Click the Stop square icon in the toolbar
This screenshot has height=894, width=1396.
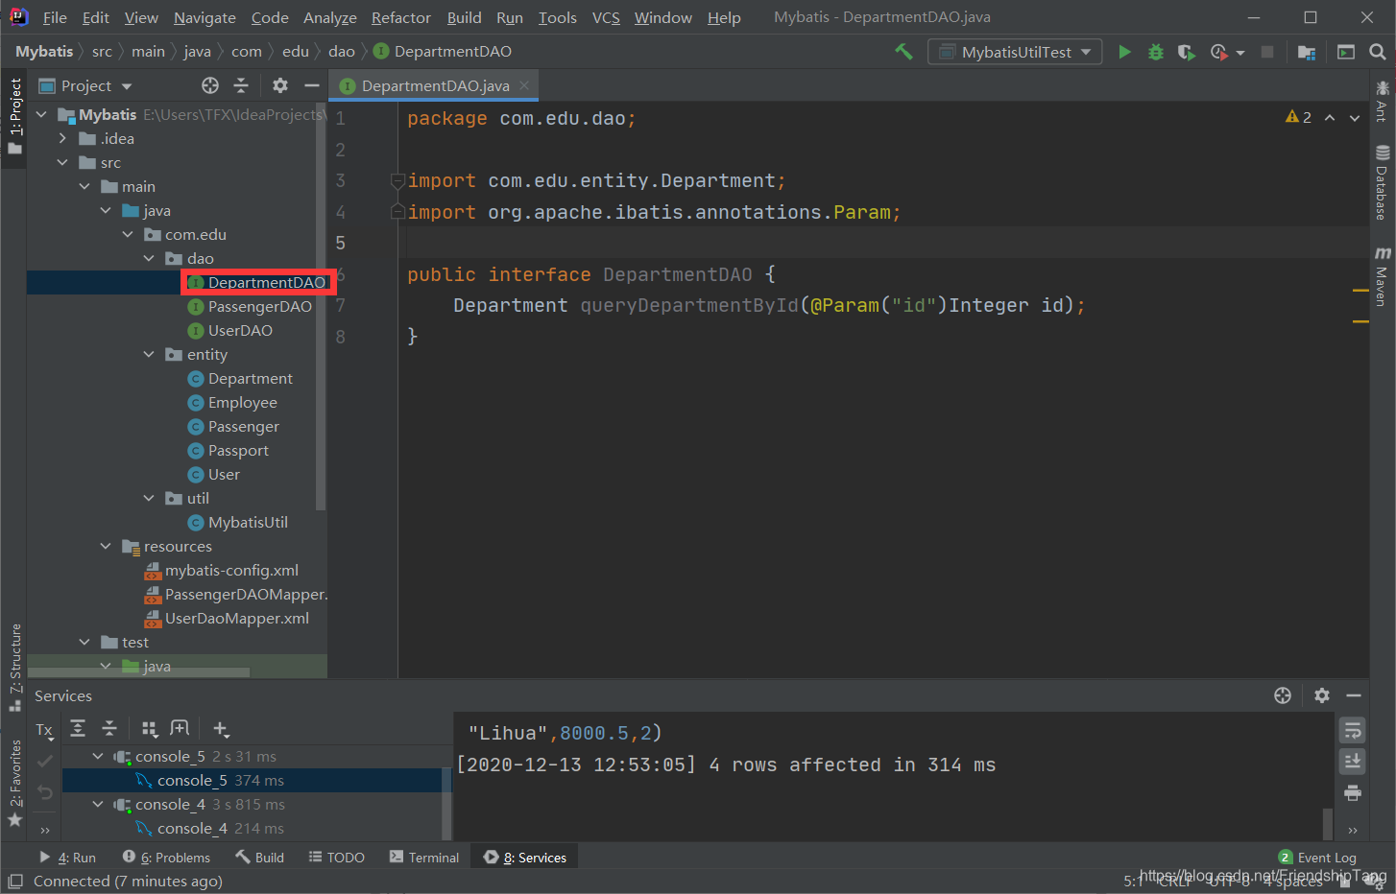pyautogui.click(x=1267, y=52)
